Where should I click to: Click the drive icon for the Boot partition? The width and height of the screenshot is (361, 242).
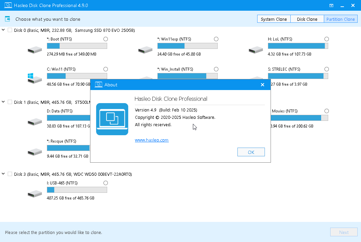coord(35,50)
